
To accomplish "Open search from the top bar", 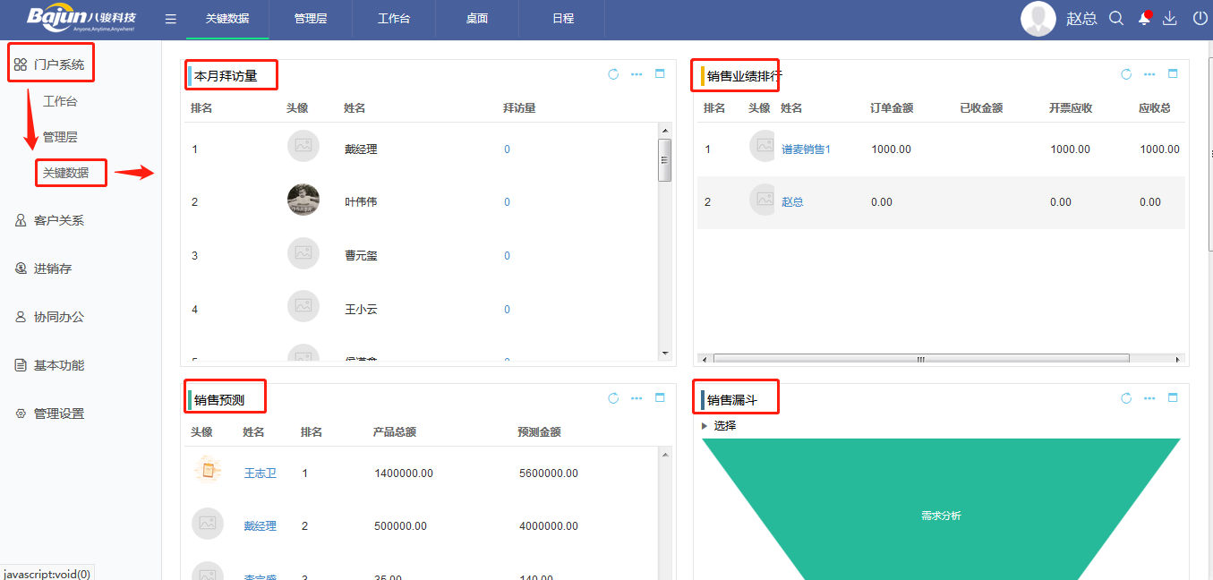I will pos(1115,17).
